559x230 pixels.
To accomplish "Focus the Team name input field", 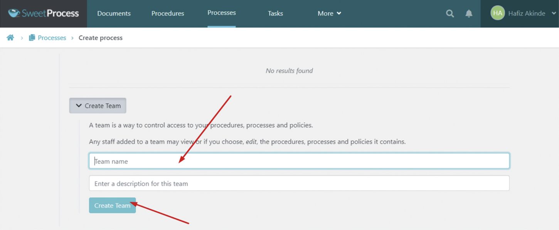I will pyautogui.click(x=299, y=161).
